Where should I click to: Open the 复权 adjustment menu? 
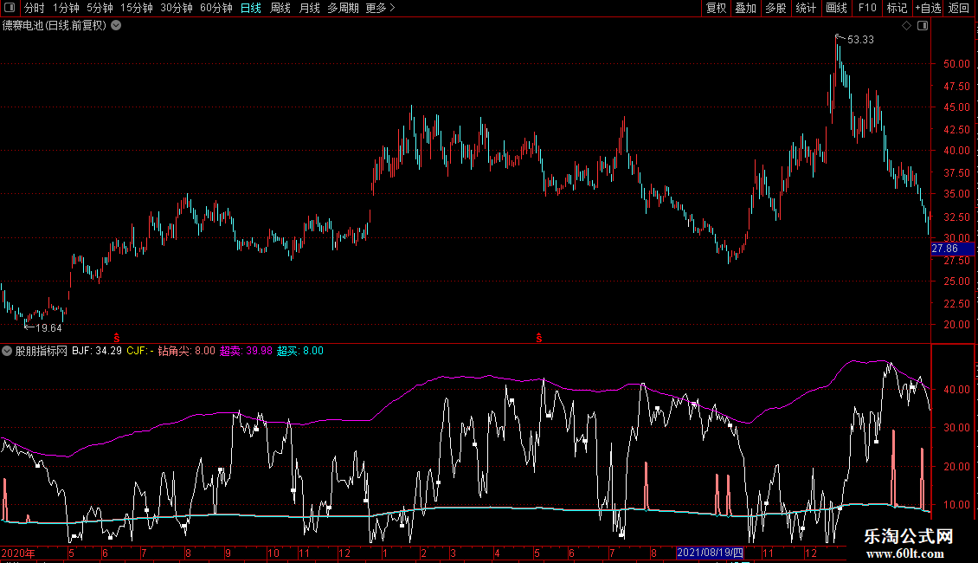(716, 8)
